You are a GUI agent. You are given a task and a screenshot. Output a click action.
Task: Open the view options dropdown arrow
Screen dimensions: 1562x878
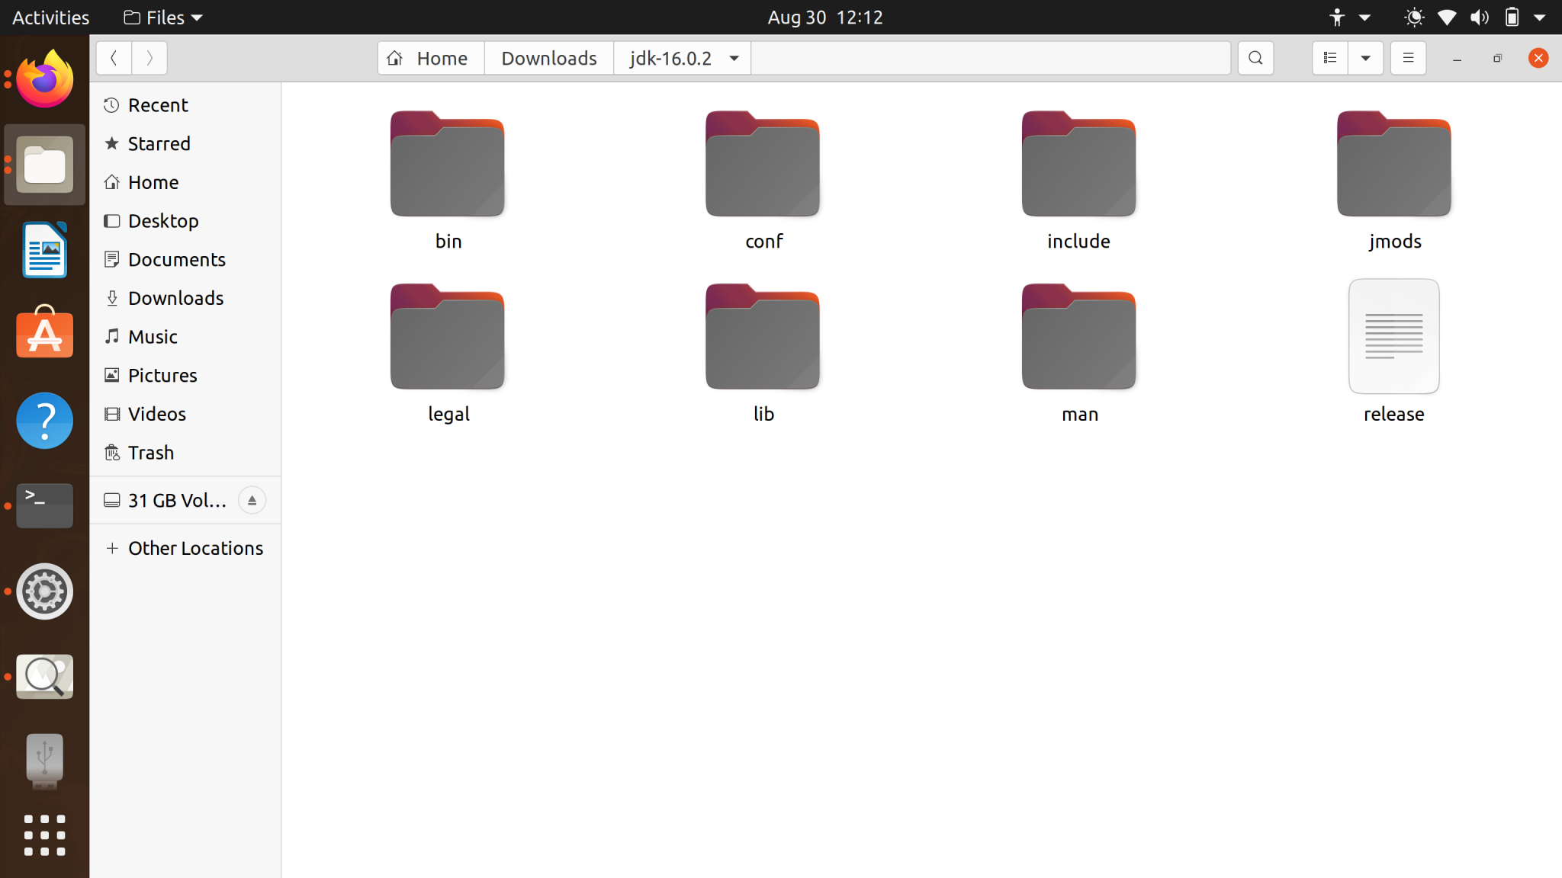click(x=1365, y=58)
